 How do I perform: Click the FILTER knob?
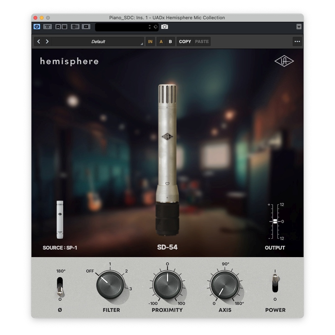[x=110, y=285]
